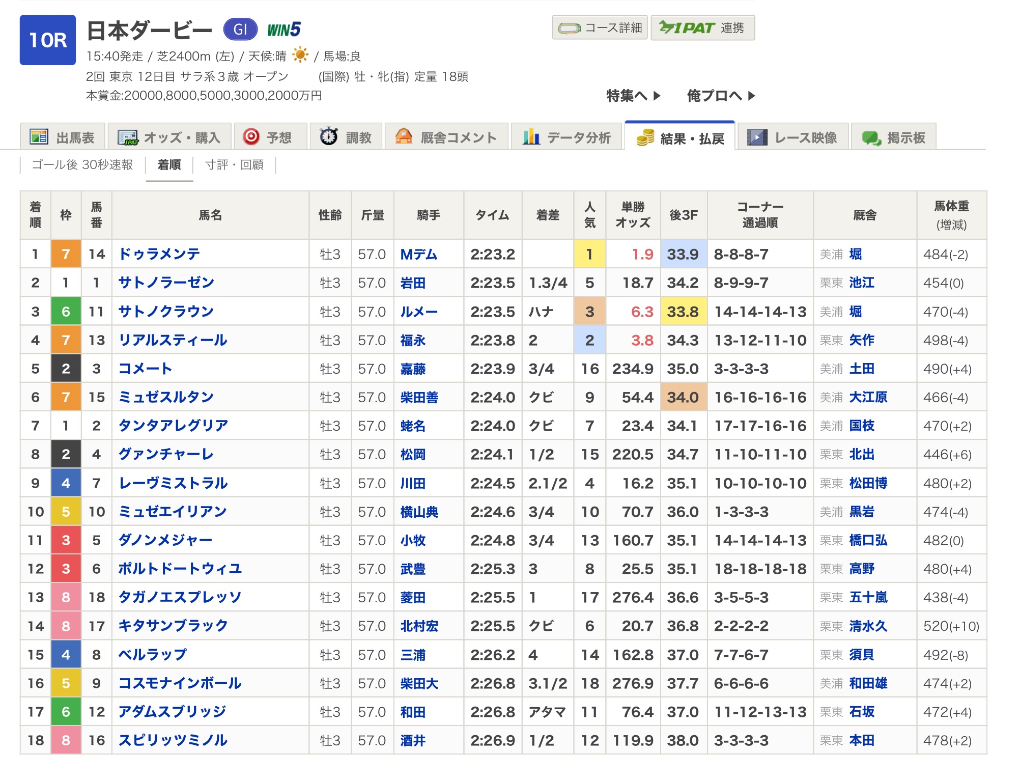1020x782 pixels.
Task: Open trainer 池江 page
Action: tap(862, 282)
